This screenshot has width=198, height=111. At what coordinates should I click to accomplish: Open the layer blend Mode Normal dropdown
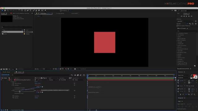click(53, 80)
